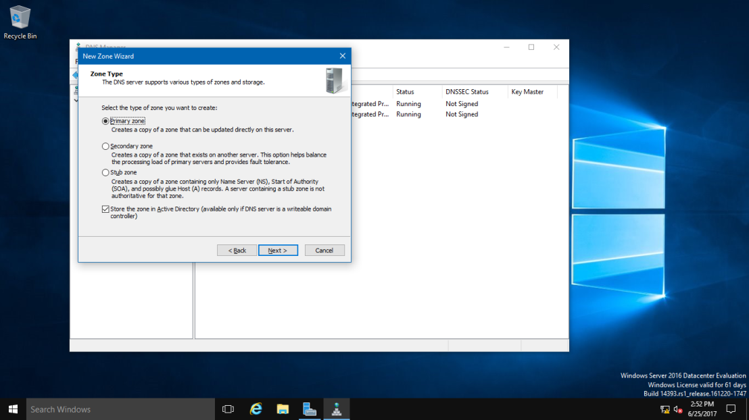Switch to Server Manager in the taskbar
This screenshot has width=749, height=420.
[310, 409]
